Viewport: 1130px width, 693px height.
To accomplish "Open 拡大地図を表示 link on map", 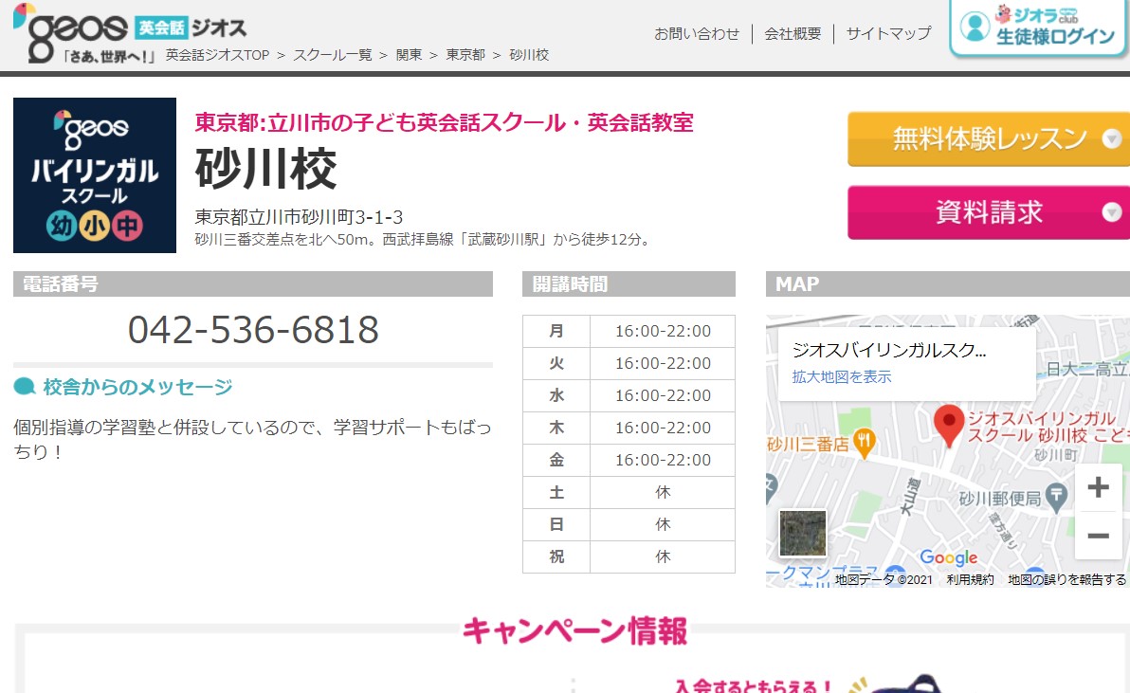I will [842, 376].
